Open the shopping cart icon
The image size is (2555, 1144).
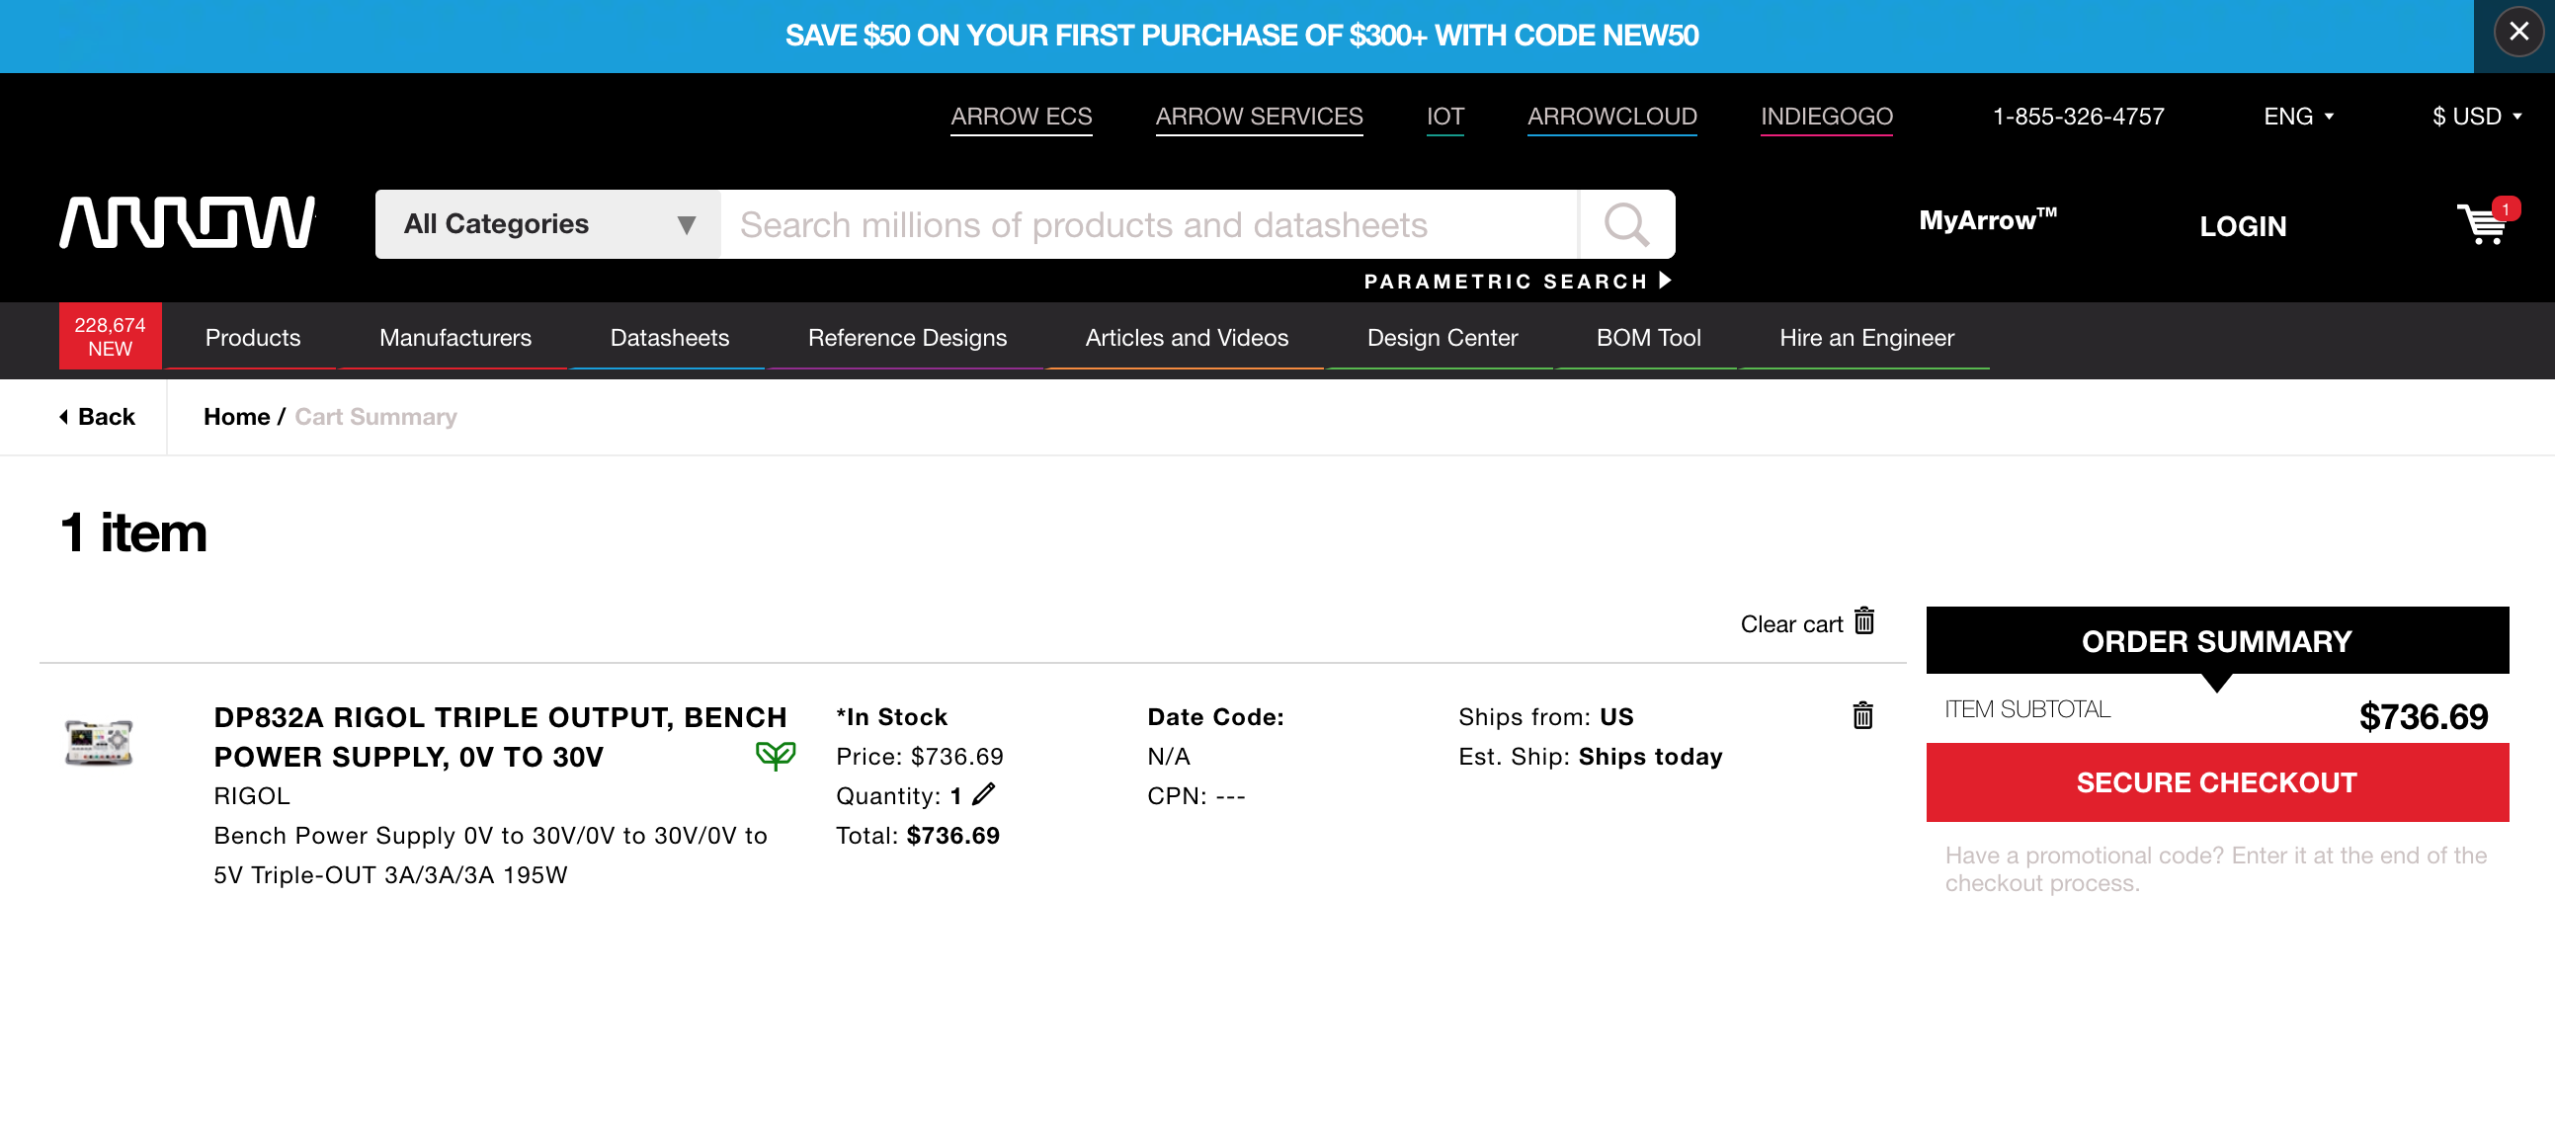tap(2486, 222)
